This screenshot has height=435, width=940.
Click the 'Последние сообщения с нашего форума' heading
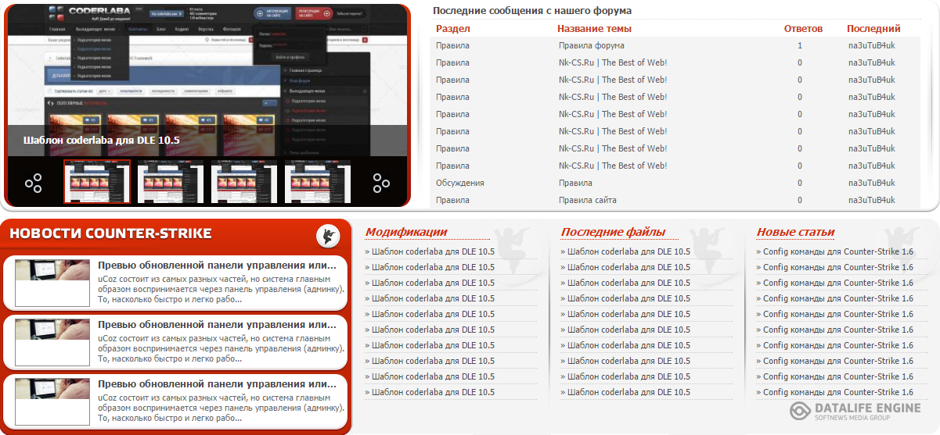532,10
